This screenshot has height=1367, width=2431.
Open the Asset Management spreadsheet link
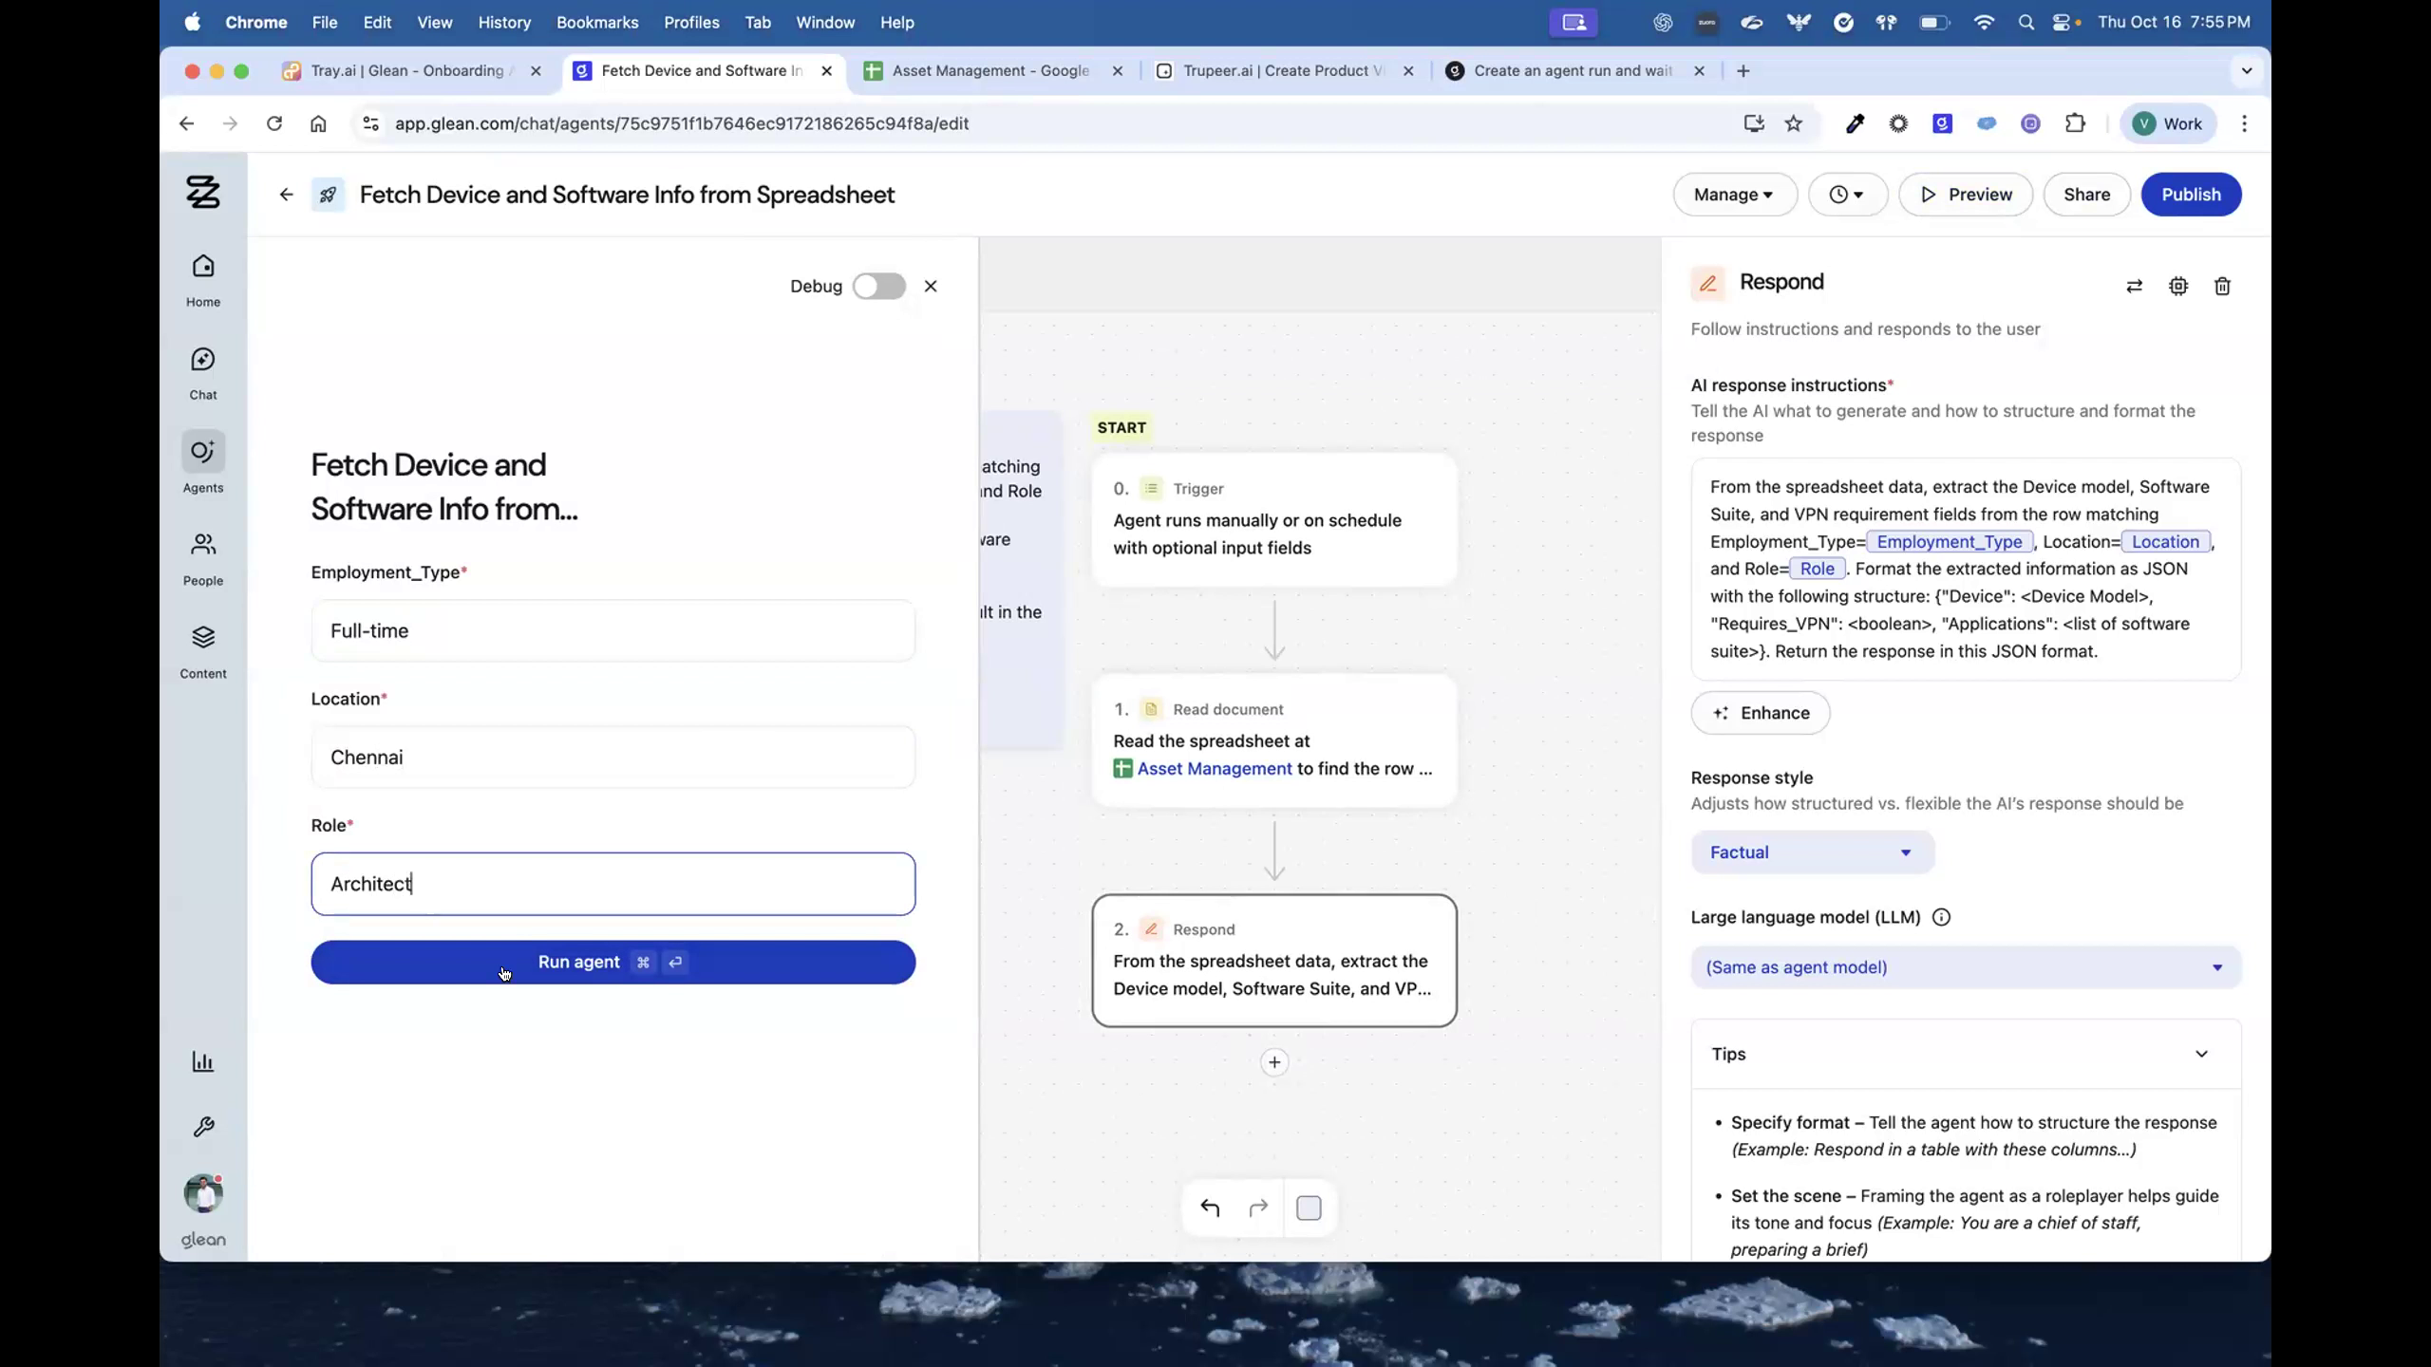pyautogui.click(x=1214, y=769)
